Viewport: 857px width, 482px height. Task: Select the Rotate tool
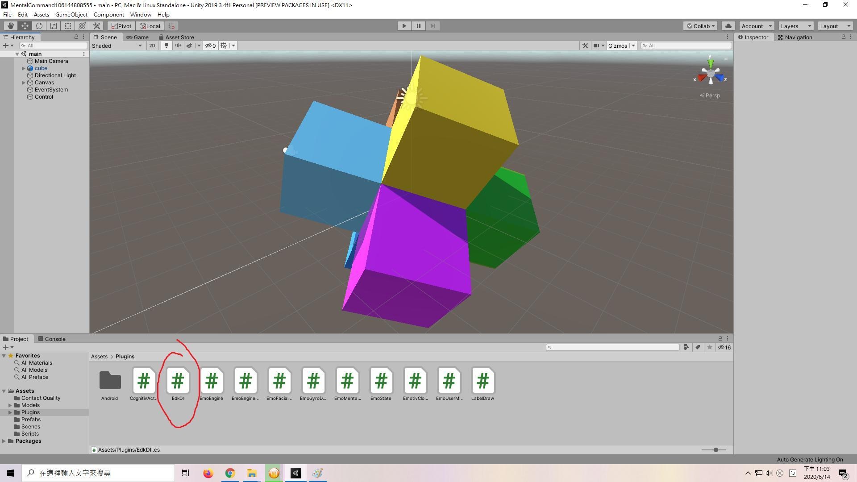[x=39, y=26]
